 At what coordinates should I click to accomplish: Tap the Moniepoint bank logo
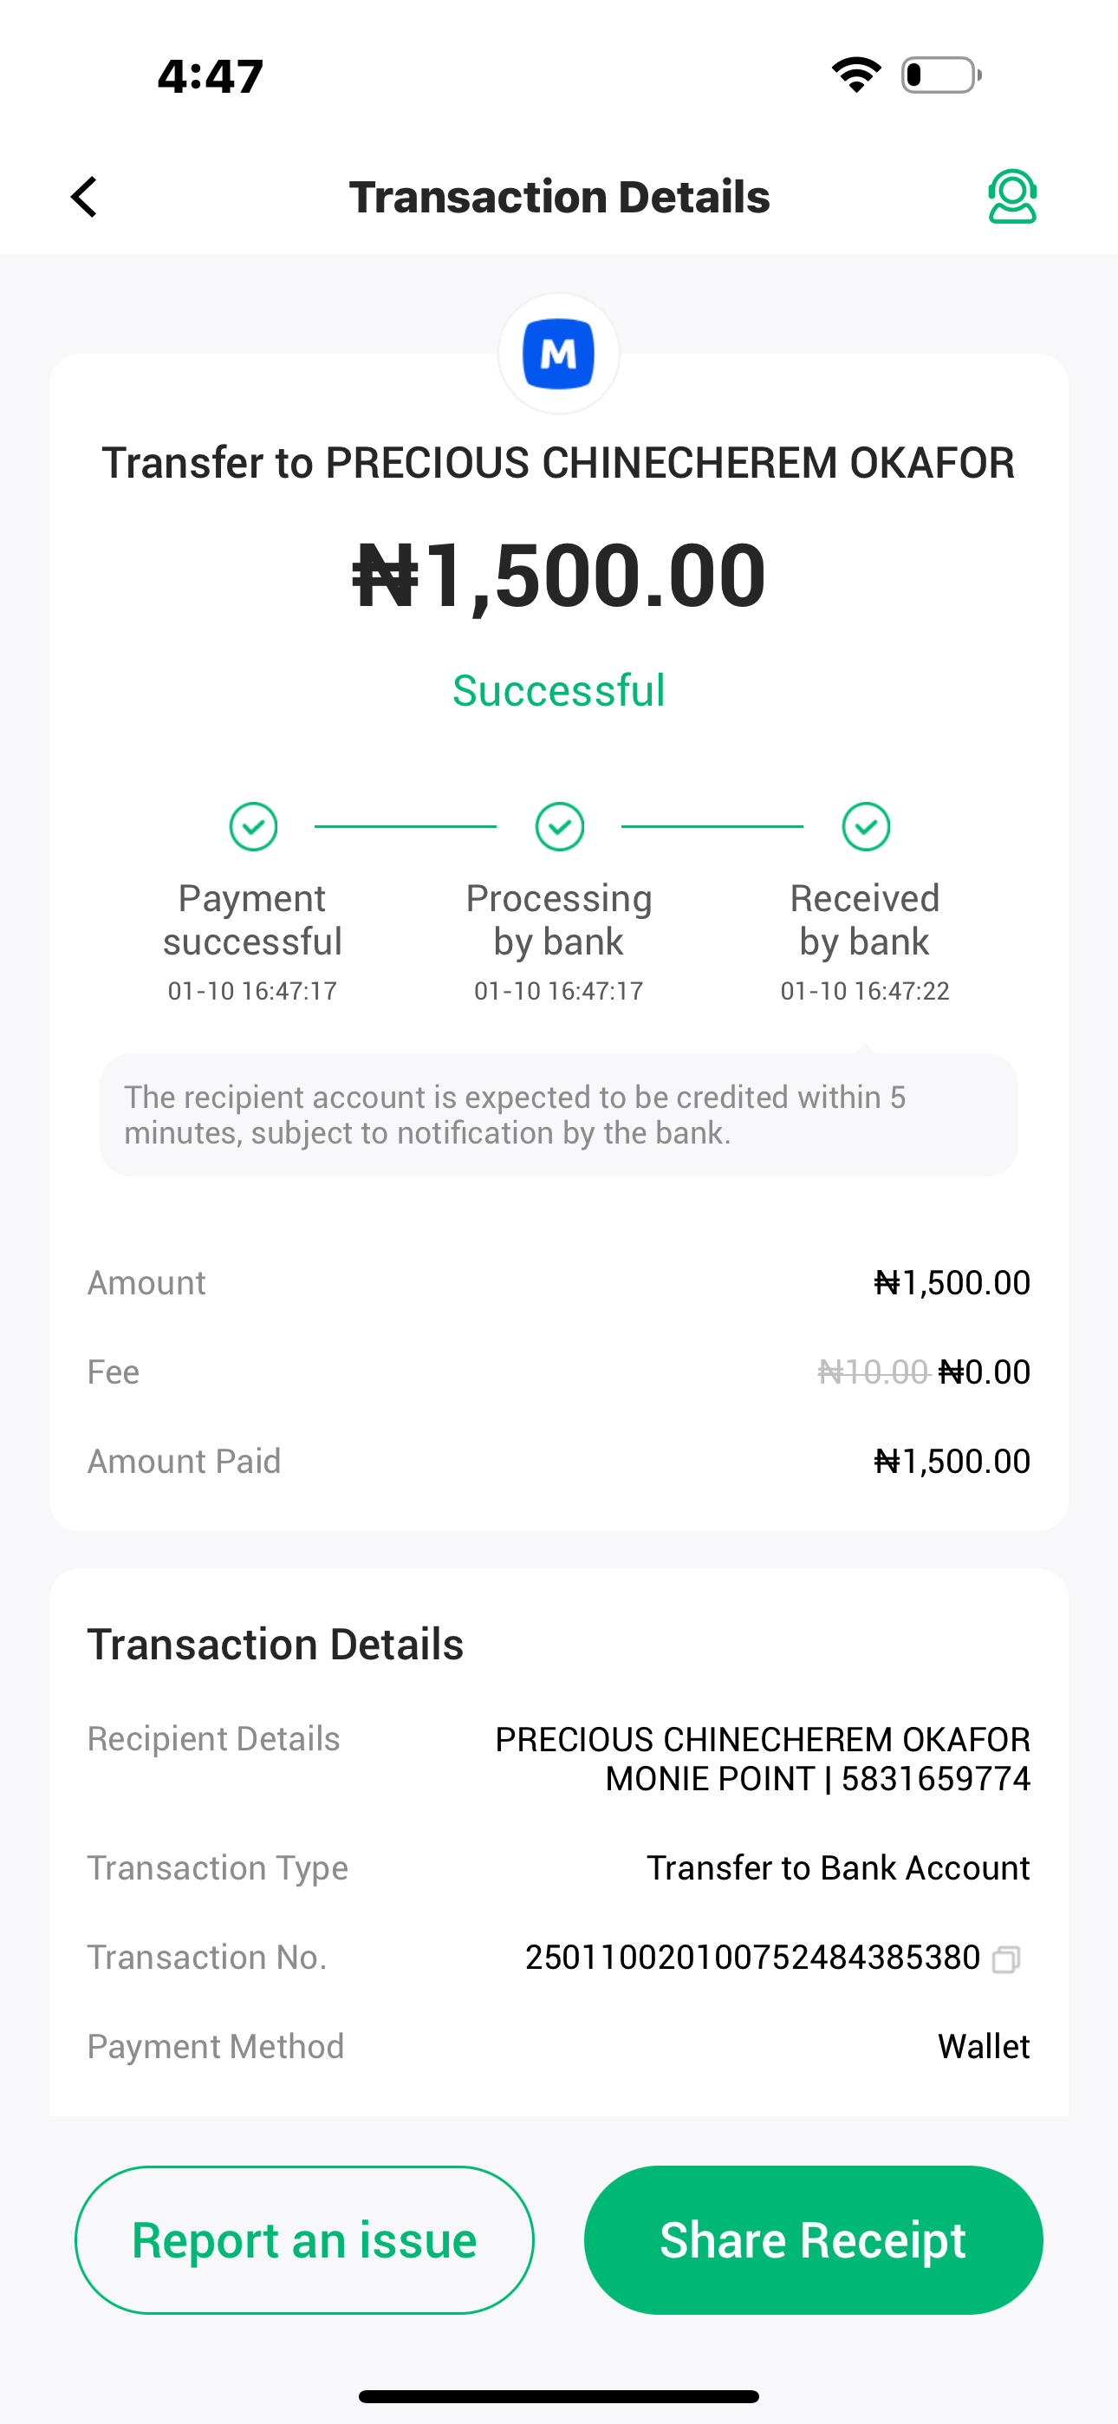(559, 354)
